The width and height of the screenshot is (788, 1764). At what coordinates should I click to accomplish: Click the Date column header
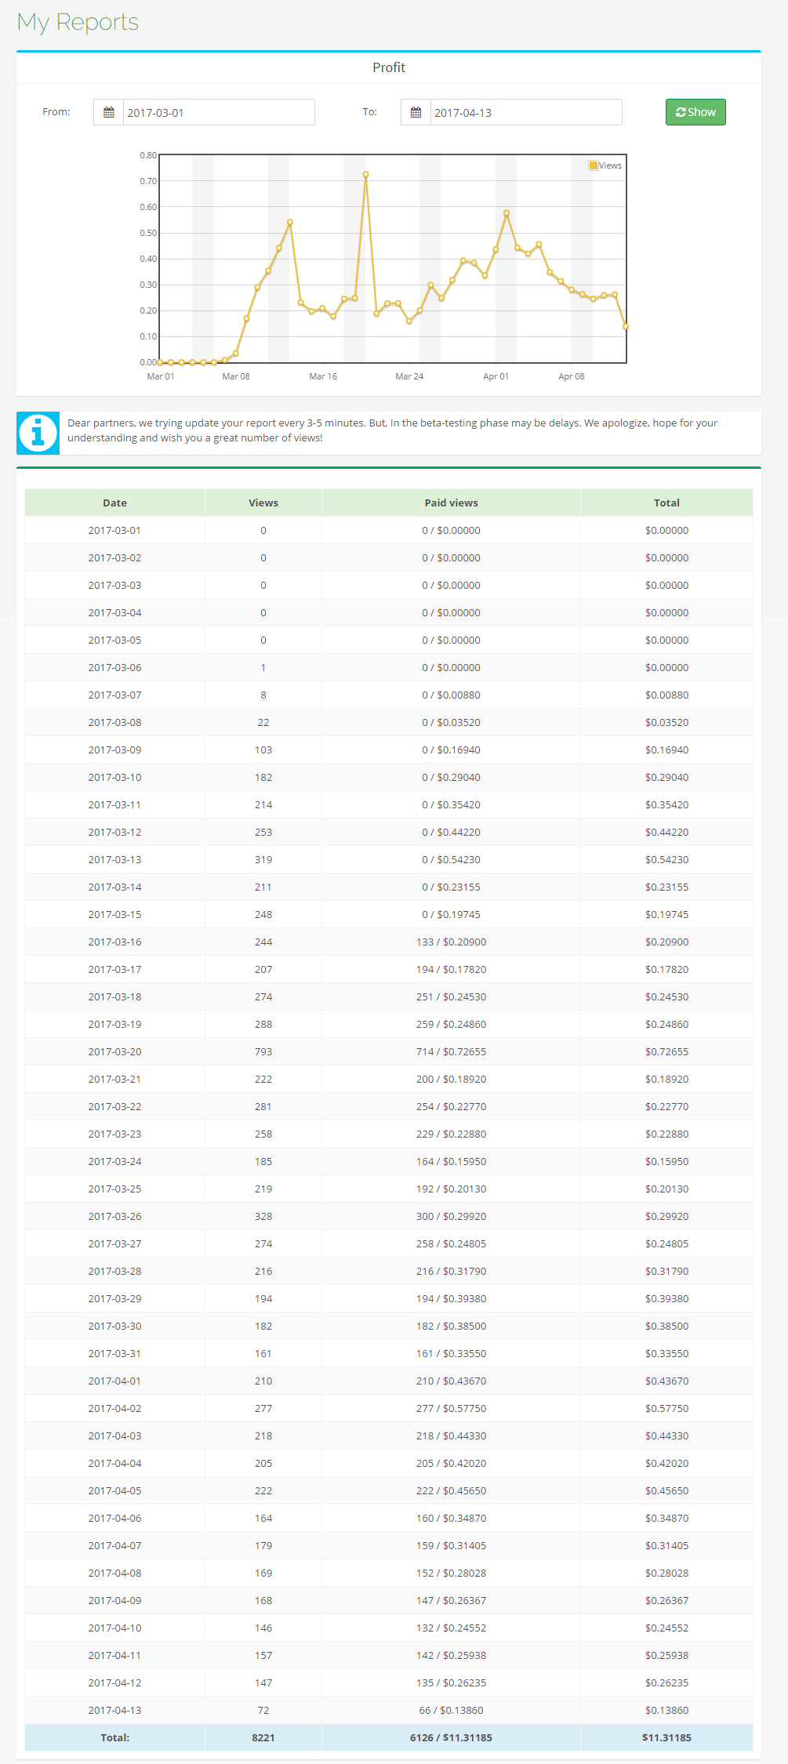(114, 503)
